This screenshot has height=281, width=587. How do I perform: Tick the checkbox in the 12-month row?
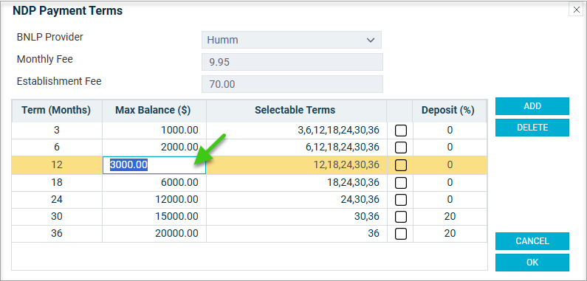[401, 165]
